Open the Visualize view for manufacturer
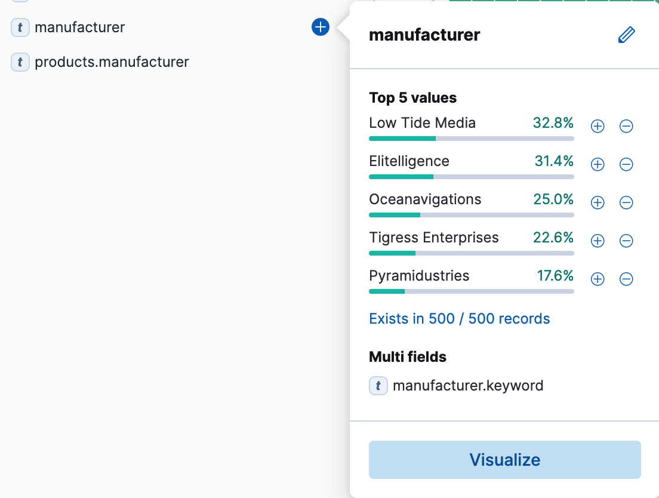The height and width of the screenshot is (498, 659). pos(504,460)
